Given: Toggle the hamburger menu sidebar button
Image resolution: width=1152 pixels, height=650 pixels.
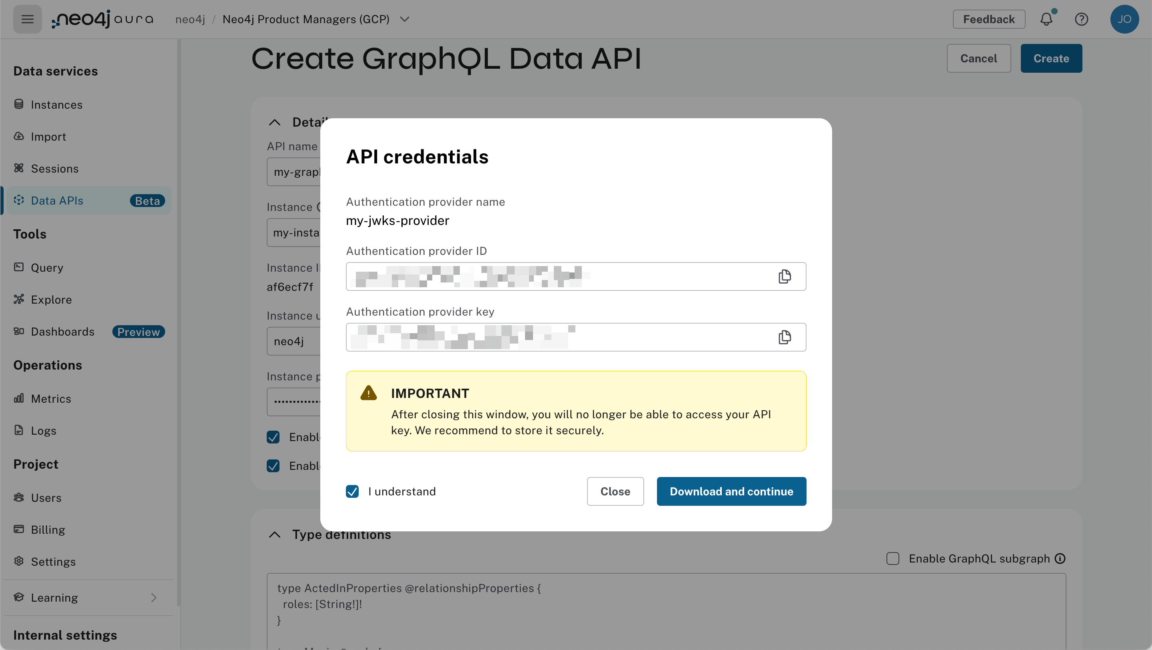Looking at the screenshot, I should 27,19.
